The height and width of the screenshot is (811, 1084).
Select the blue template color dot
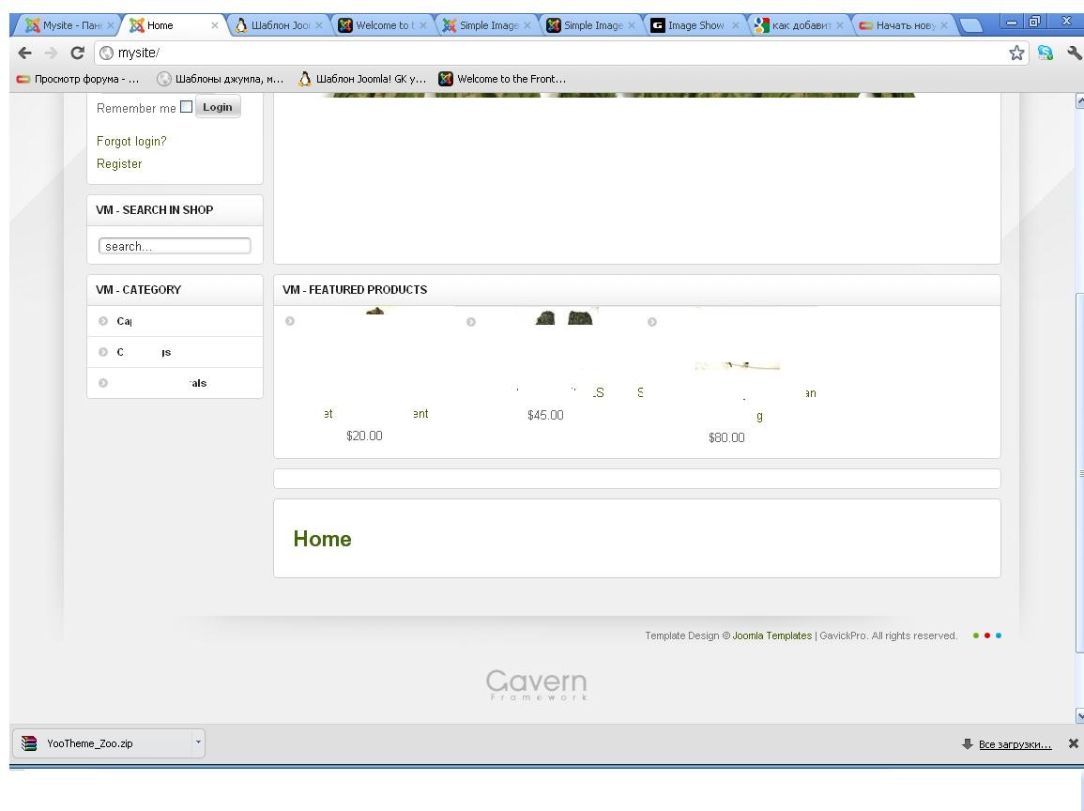(999, 635)
